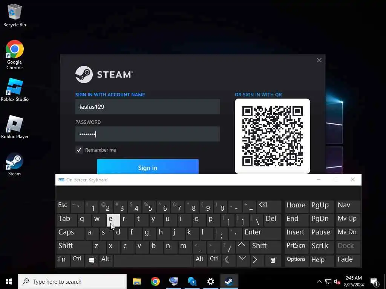This screenshot has width=386, height=289.
Task: Tap the Windows logo key on the keyboard
Action: [91, 260]
